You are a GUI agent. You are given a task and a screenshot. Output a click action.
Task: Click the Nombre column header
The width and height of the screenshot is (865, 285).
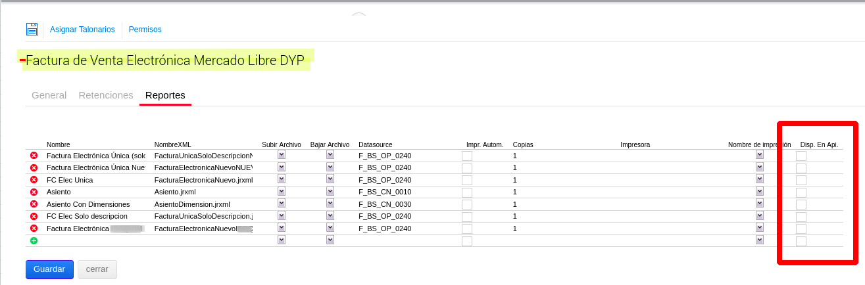(59, 144)
